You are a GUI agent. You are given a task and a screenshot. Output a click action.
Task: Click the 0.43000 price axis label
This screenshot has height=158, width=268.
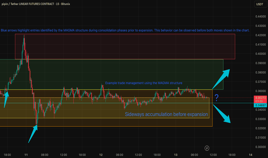coord(261,26)
